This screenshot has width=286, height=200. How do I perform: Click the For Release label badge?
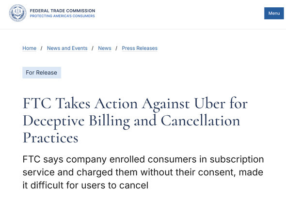click(42, 73)
